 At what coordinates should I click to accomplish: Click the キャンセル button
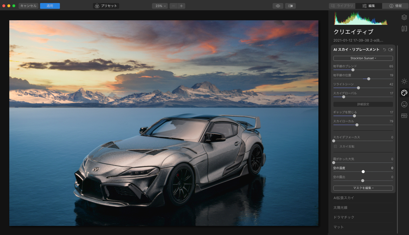tap(28, 6)
